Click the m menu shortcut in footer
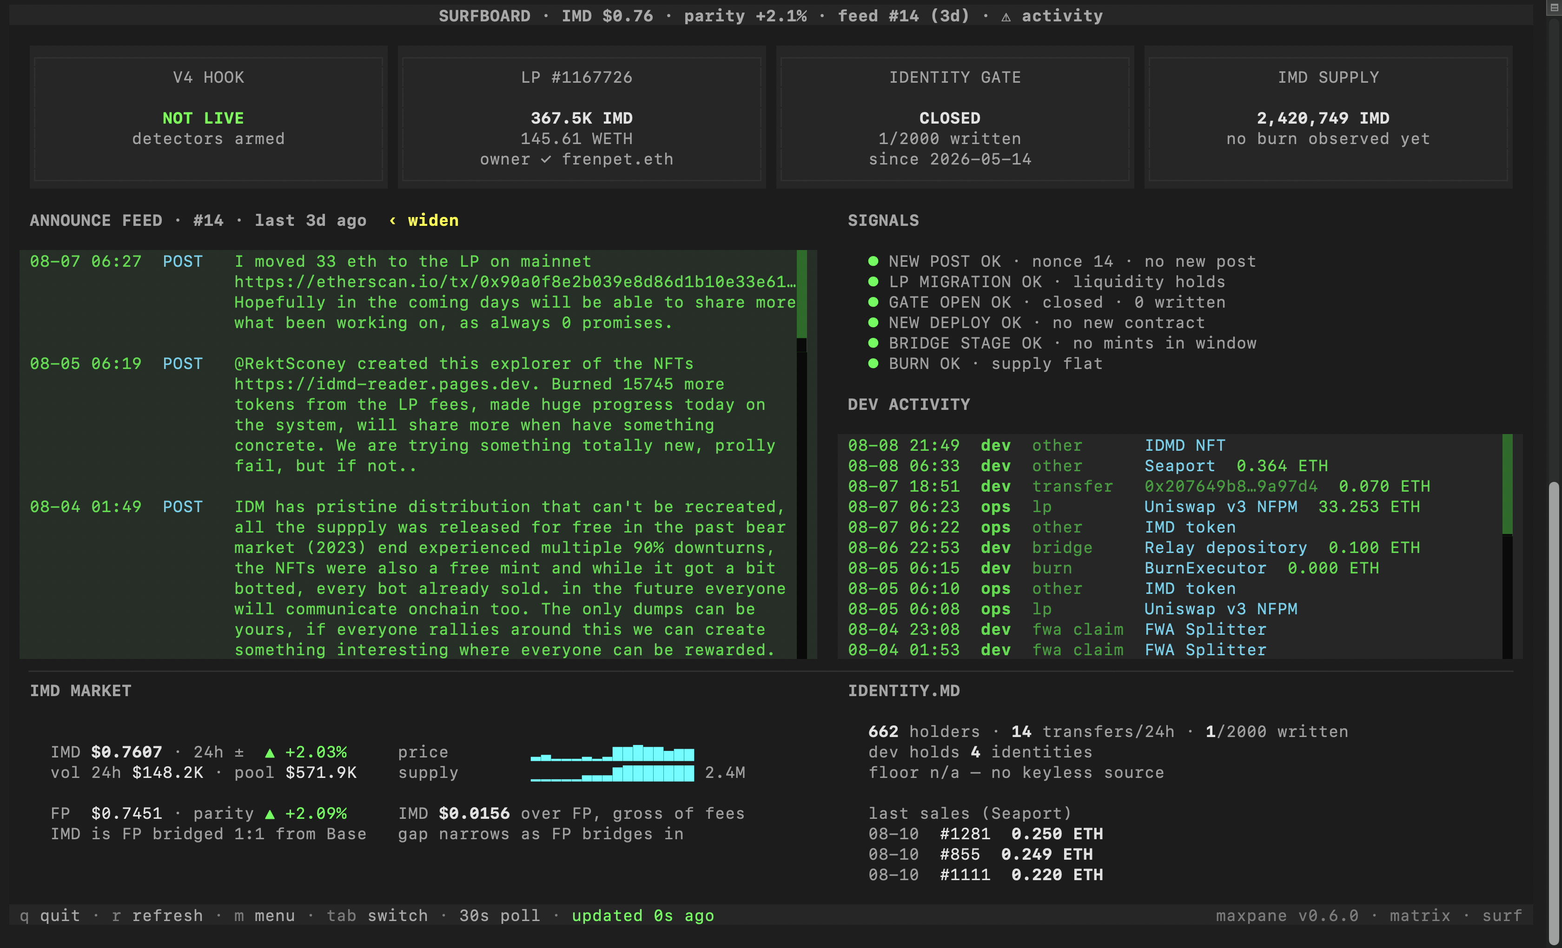This screenshot has height=948, width=1562. [x=265, y=915]
